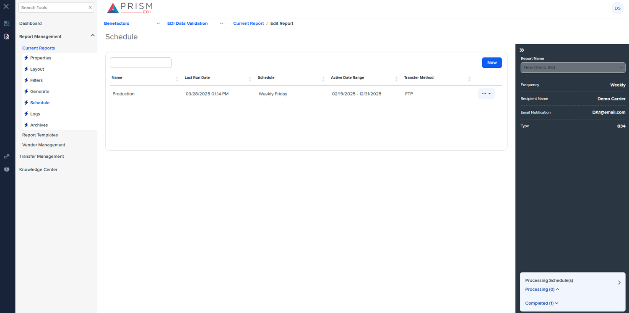Collapse the Completed (1) section
629x313 pixels.
[541, 303]
